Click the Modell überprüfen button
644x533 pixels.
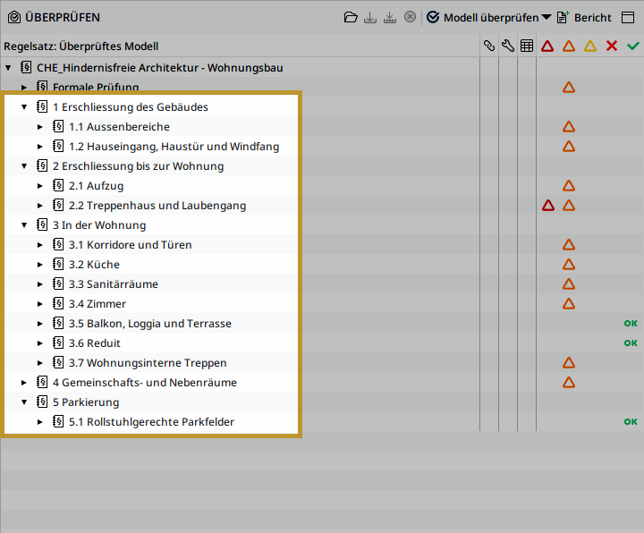tap(483, 18)
